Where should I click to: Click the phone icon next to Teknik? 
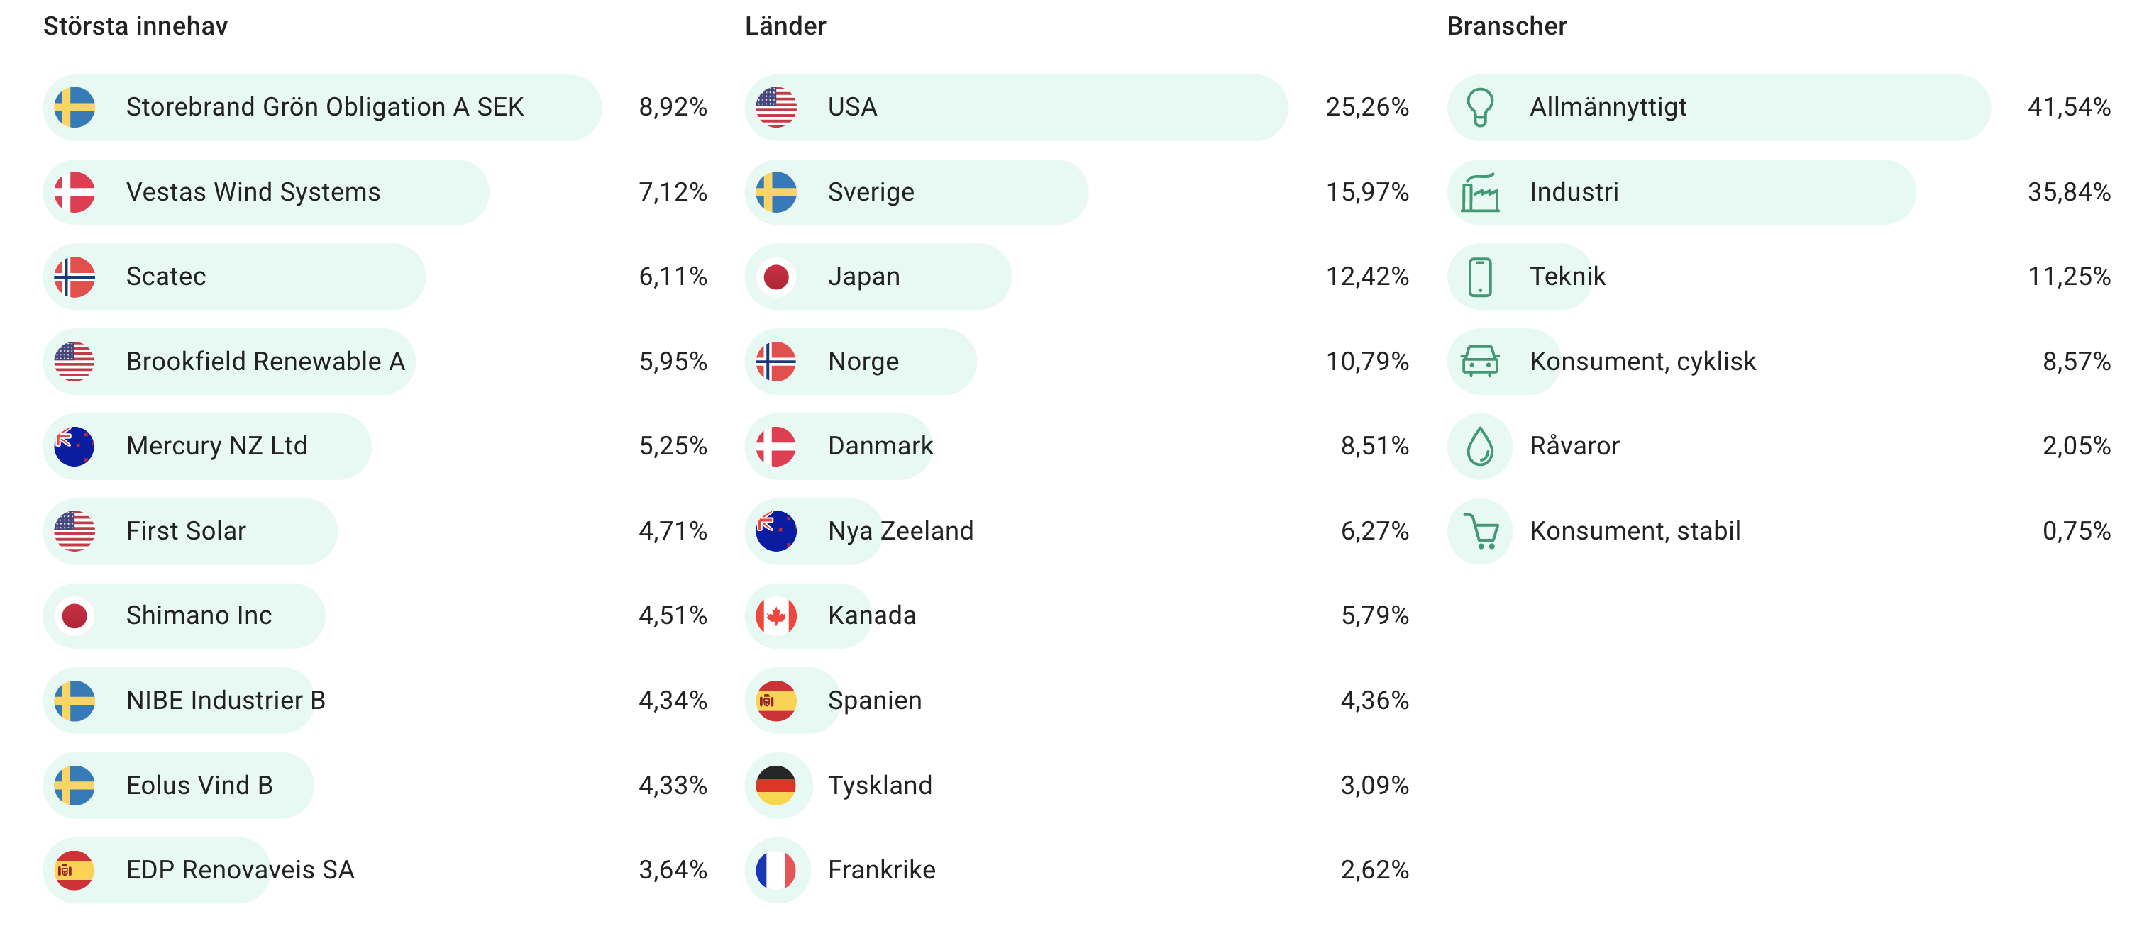click(1479, 277)
